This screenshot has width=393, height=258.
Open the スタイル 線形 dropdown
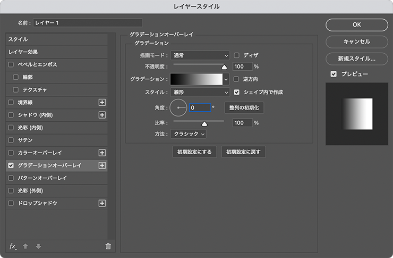pyautogui.click(x=200, y=92)
